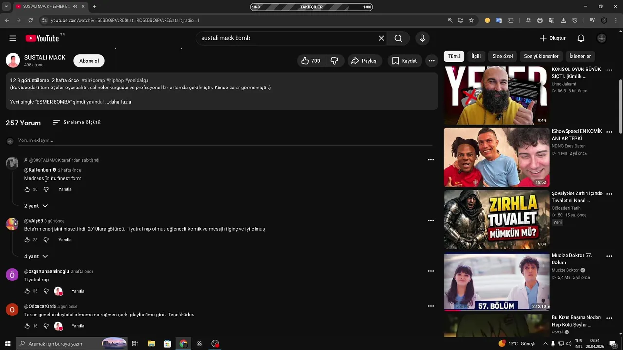The width and height of the screenshot is (623, 350).
Task: Open a new Chrome tab
Action: 94,7
